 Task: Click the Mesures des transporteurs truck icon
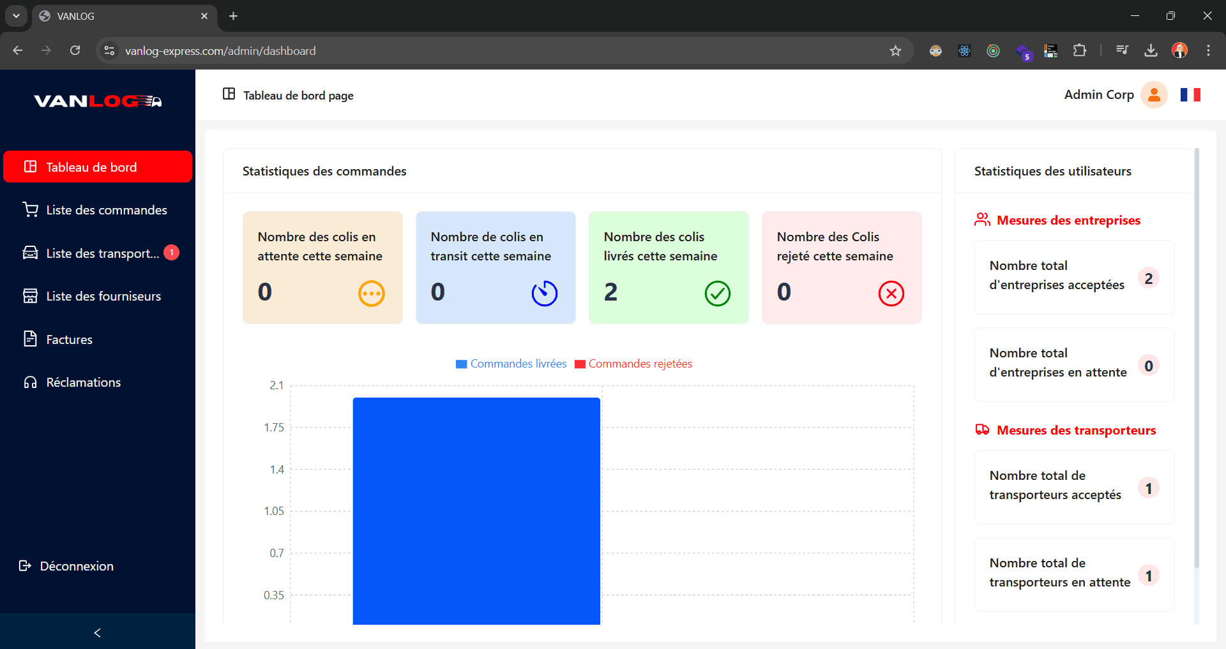coord(982,430)
